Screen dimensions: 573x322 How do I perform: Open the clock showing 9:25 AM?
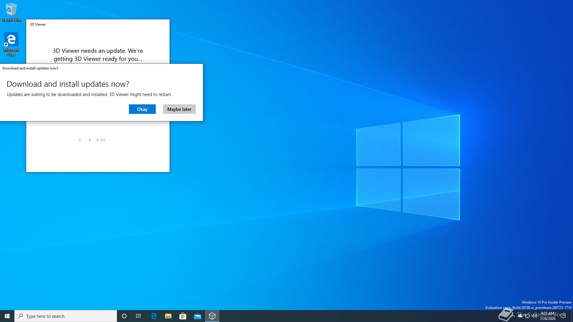coord(548,316)
